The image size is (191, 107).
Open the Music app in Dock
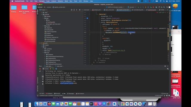click(95, 104)
